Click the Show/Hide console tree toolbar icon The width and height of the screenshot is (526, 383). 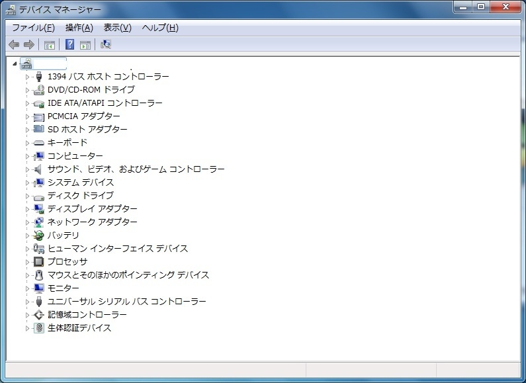click(x=50, y=44)
